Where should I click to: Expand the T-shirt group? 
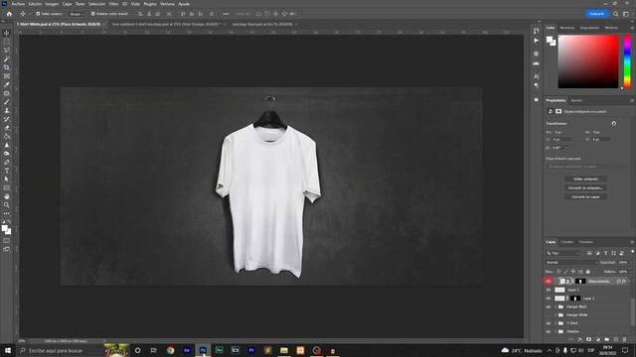(556, 323)
